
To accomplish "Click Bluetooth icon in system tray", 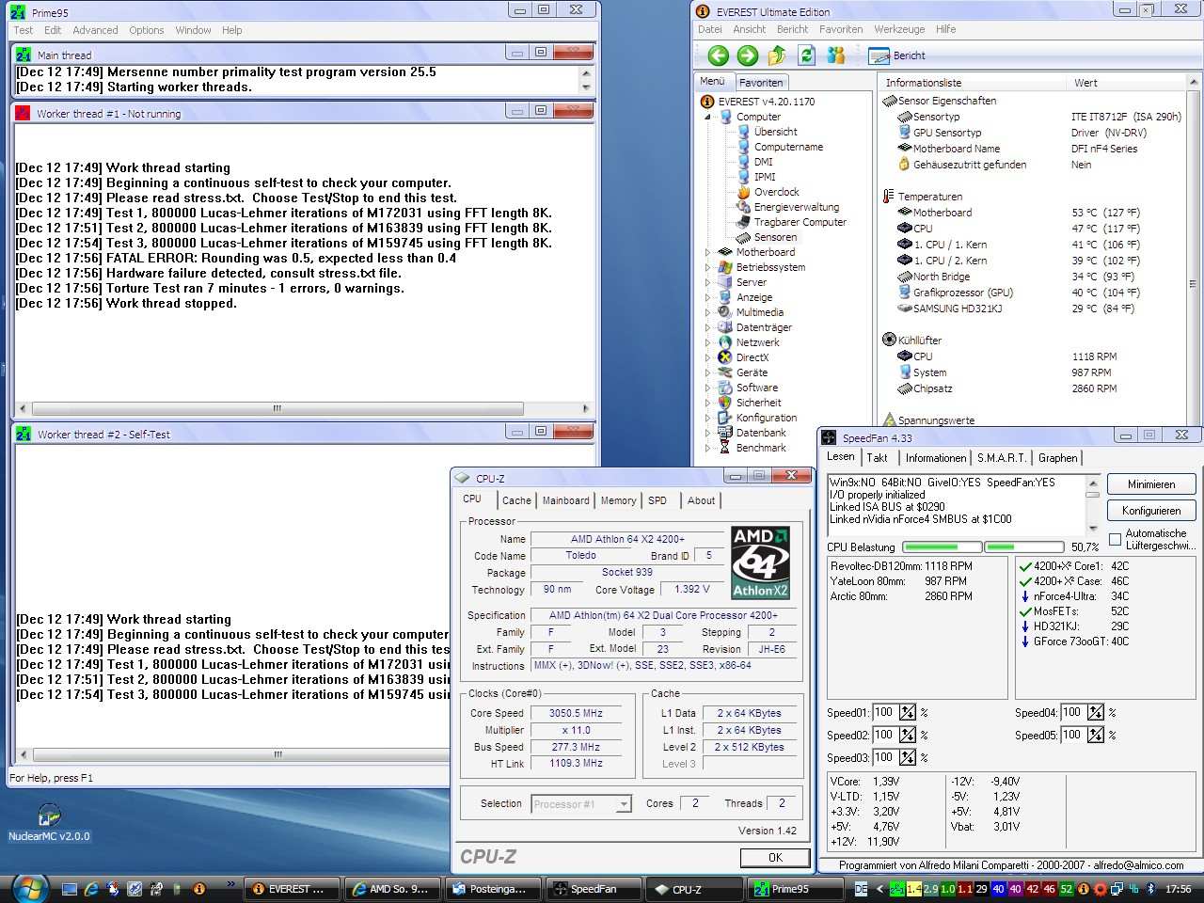I will [x=1150, y=889].
